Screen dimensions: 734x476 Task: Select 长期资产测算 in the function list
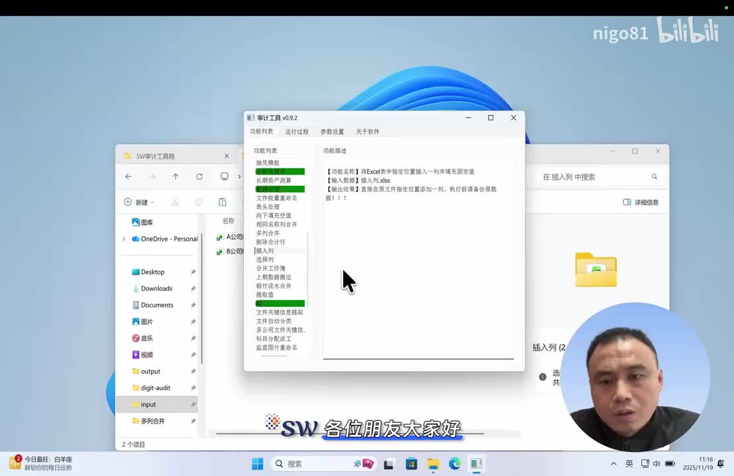(274, 180)
